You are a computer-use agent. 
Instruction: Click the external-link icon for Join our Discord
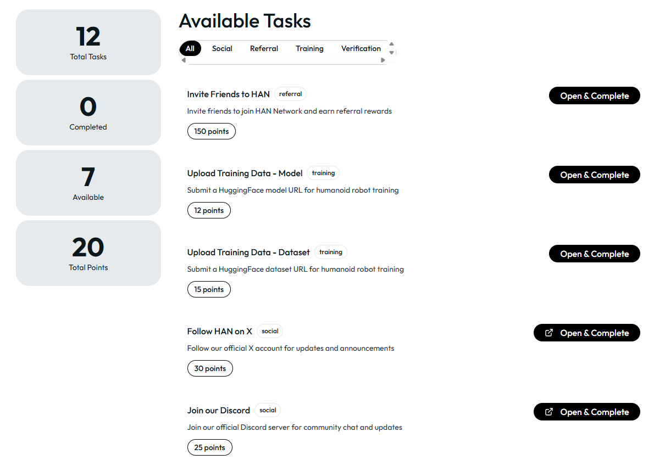(x=548, y=412)
